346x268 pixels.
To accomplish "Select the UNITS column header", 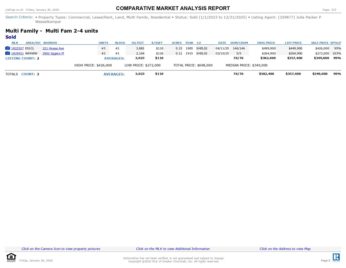I will [x=103, y=43].
